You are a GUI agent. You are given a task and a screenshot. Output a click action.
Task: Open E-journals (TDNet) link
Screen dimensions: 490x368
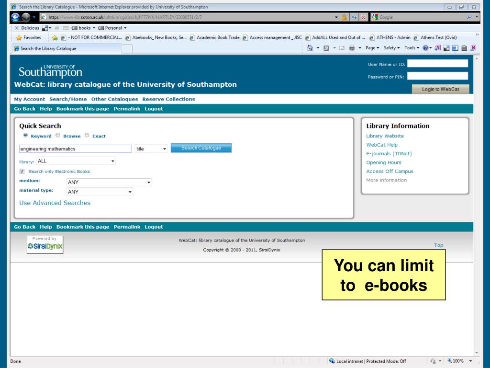coord(389,154)
